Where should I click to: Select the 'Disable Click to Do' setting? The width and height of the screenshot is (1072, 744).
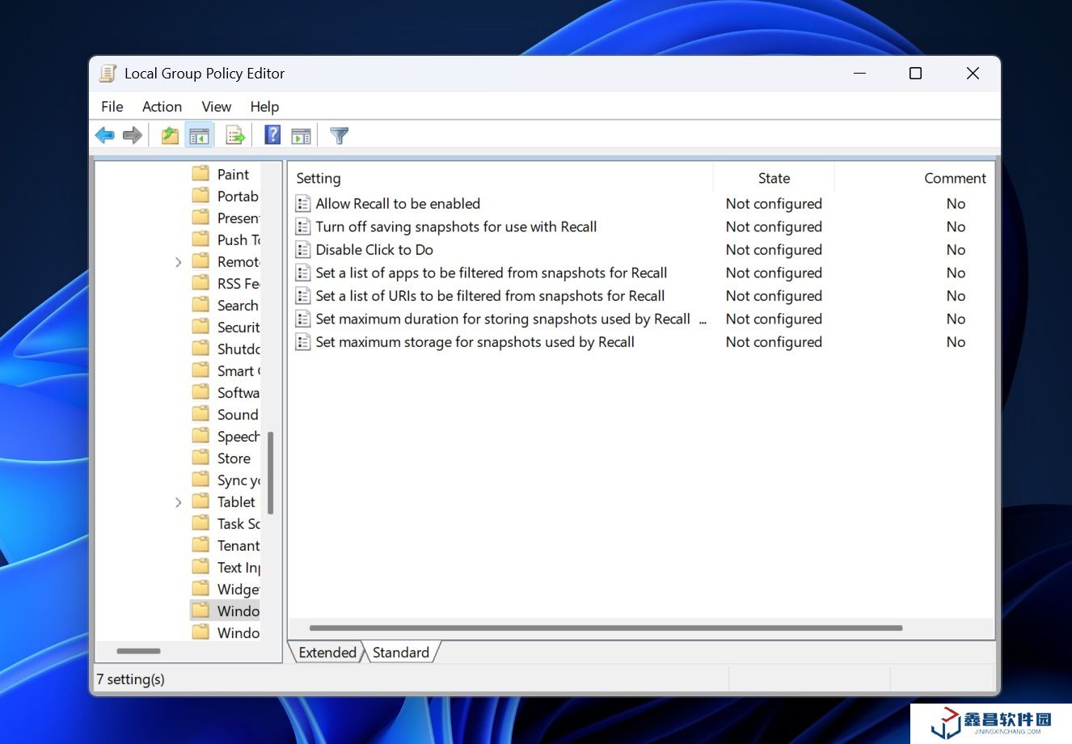(374, 250)
